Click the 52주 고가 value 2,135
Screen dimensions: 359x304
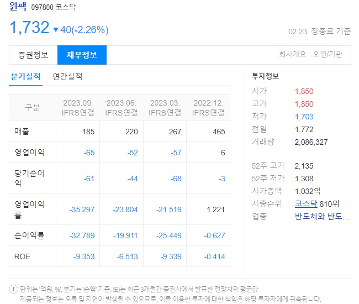tap(304, 166)
